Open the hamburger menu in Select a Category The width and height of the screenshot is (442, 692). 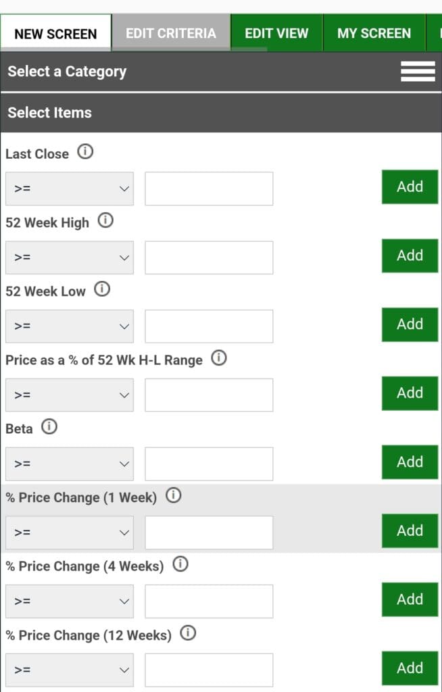coord(418,72)
